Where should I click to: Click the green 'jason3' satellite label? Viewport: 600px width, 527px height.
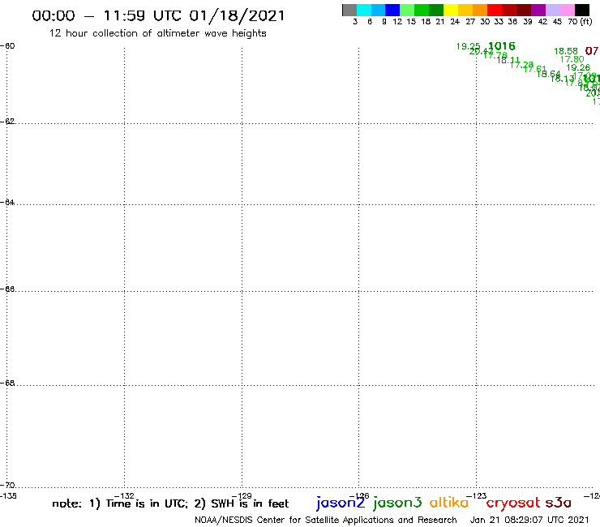[x=397, y=503]
